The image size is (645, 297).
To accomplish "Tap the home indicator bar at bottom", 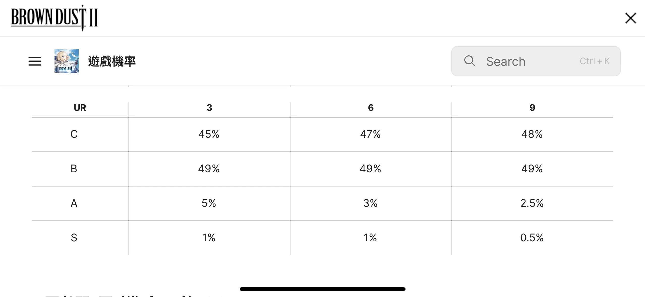I will pos(322,289).
